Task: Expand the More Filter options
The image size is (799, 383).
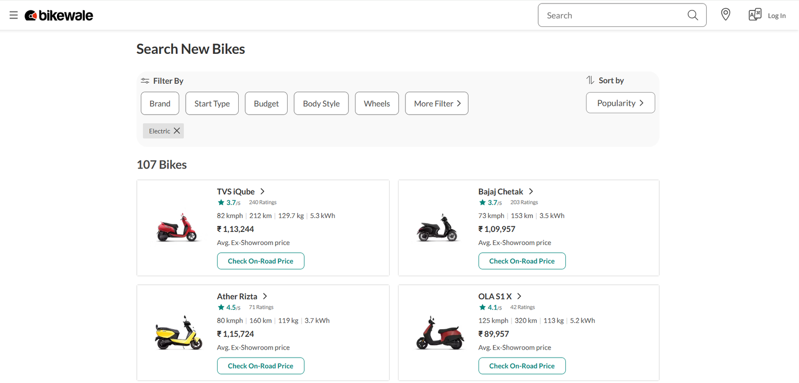Action: [437, 103]
